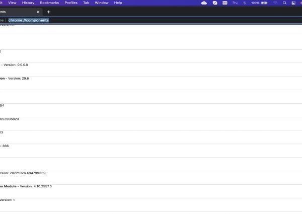Select the '20221026.484799359' version text

click(x=28, y=173)
